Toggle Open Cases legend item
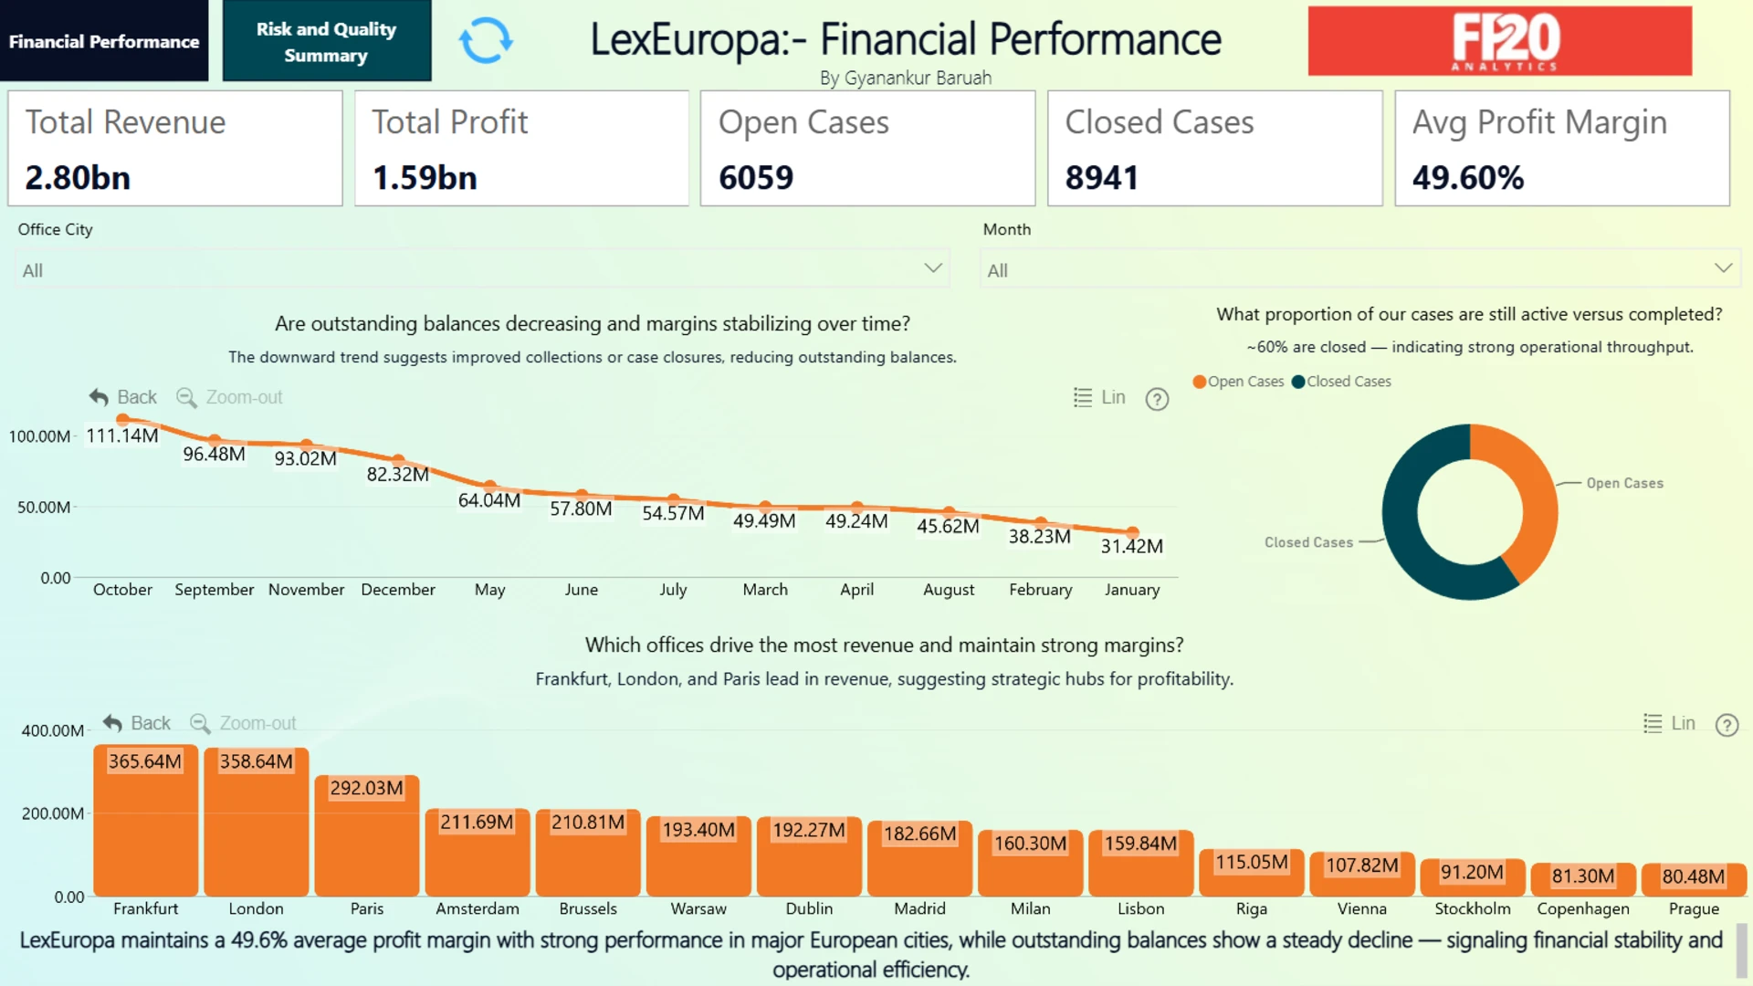 (1238, 382)
